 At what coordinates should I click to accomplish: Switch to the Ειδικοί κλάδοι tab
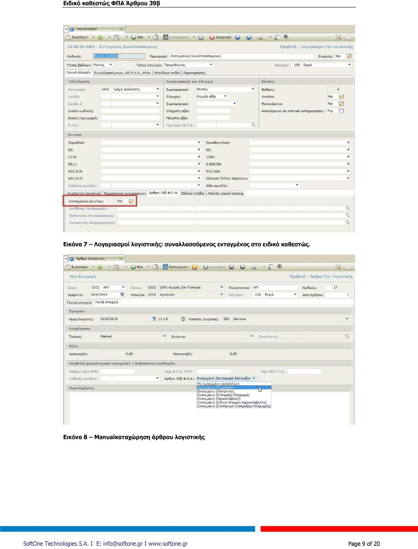pos(193,193)
